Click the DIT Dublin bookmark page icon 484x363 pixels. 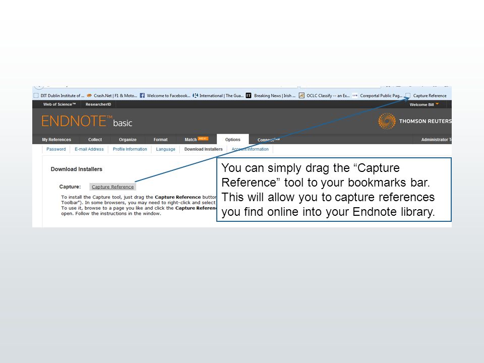[36, 96]
